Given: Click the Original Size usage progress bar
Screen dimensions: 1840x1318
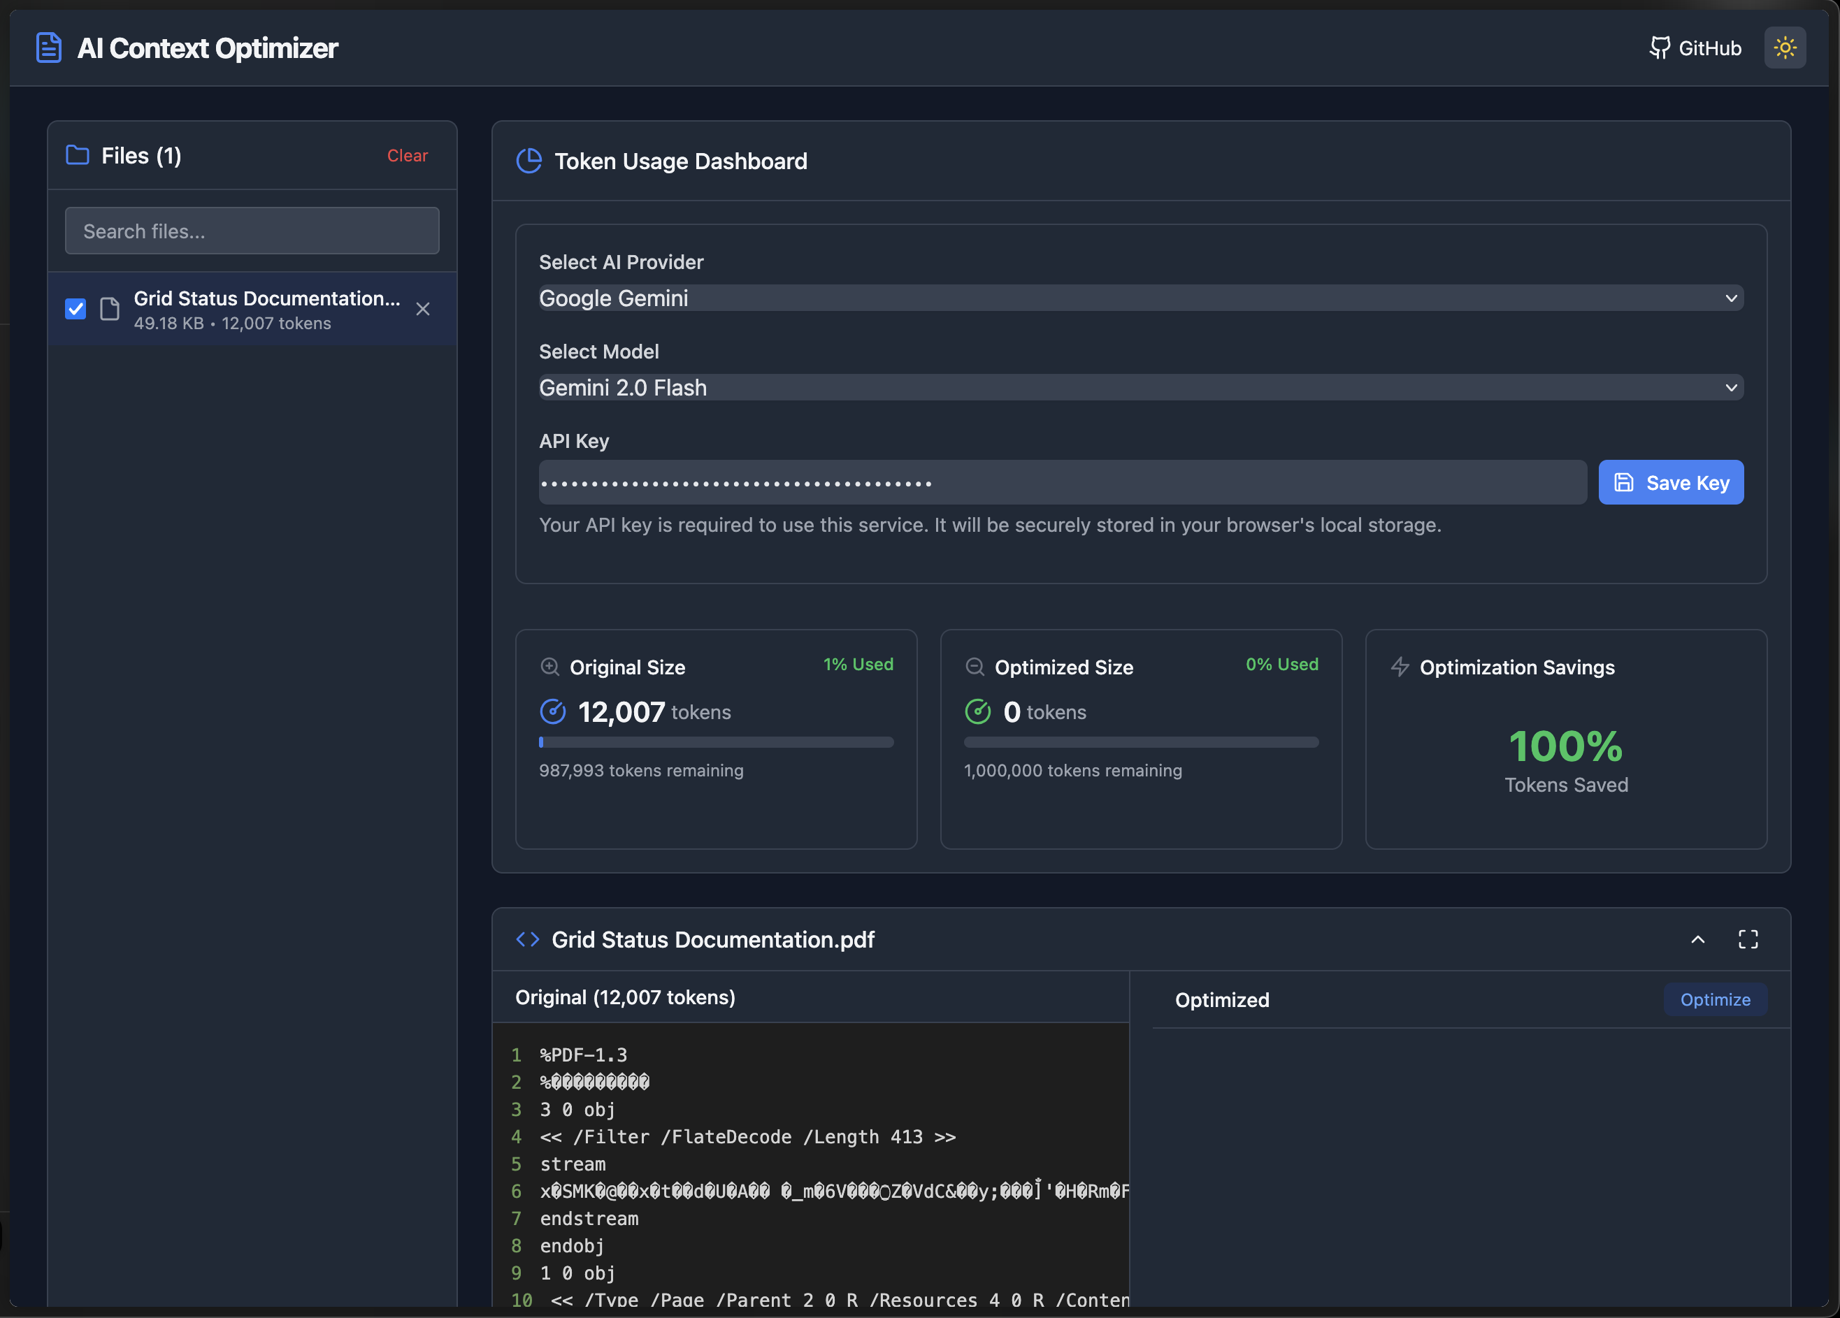Looking at the screenshot, I should 716,742.
